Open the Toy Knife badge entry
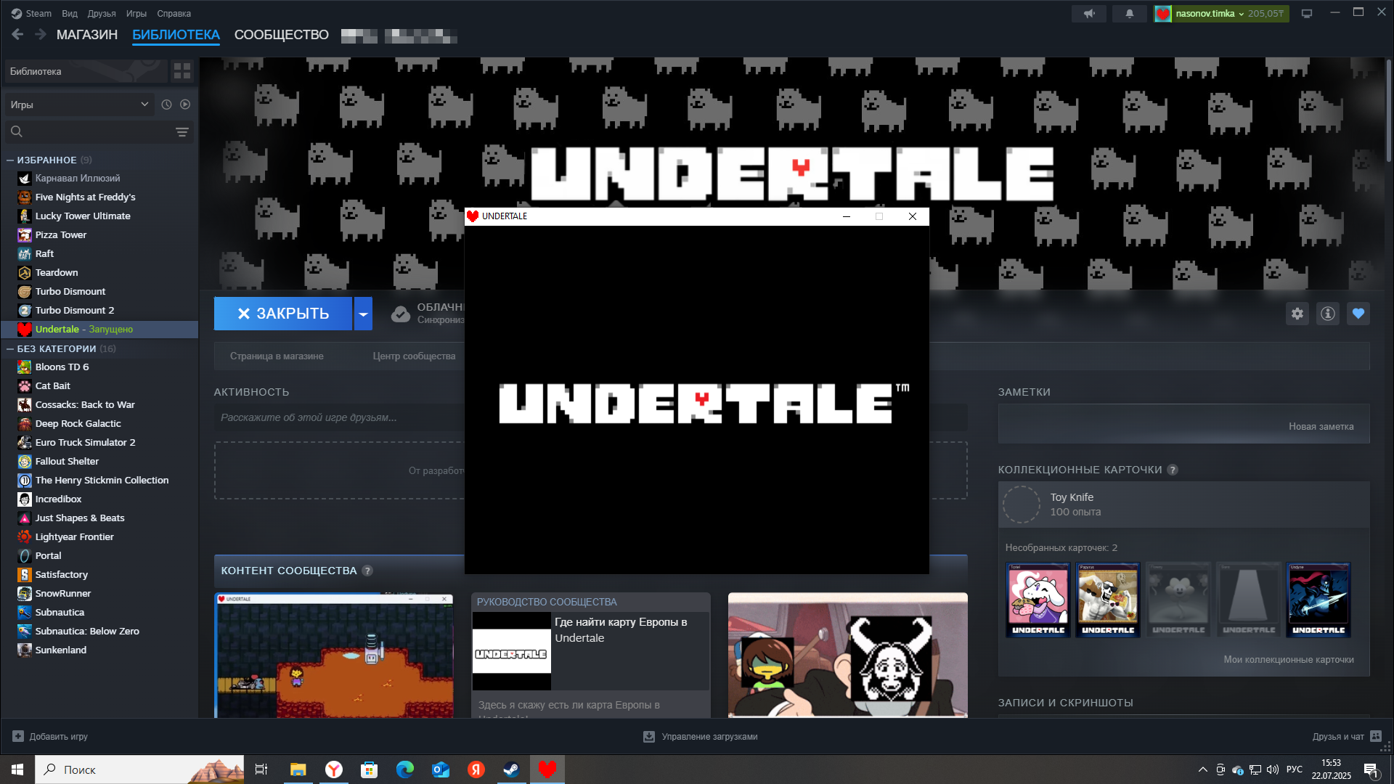Viewport: 1394px width, 784px height. coord(1183,505)
